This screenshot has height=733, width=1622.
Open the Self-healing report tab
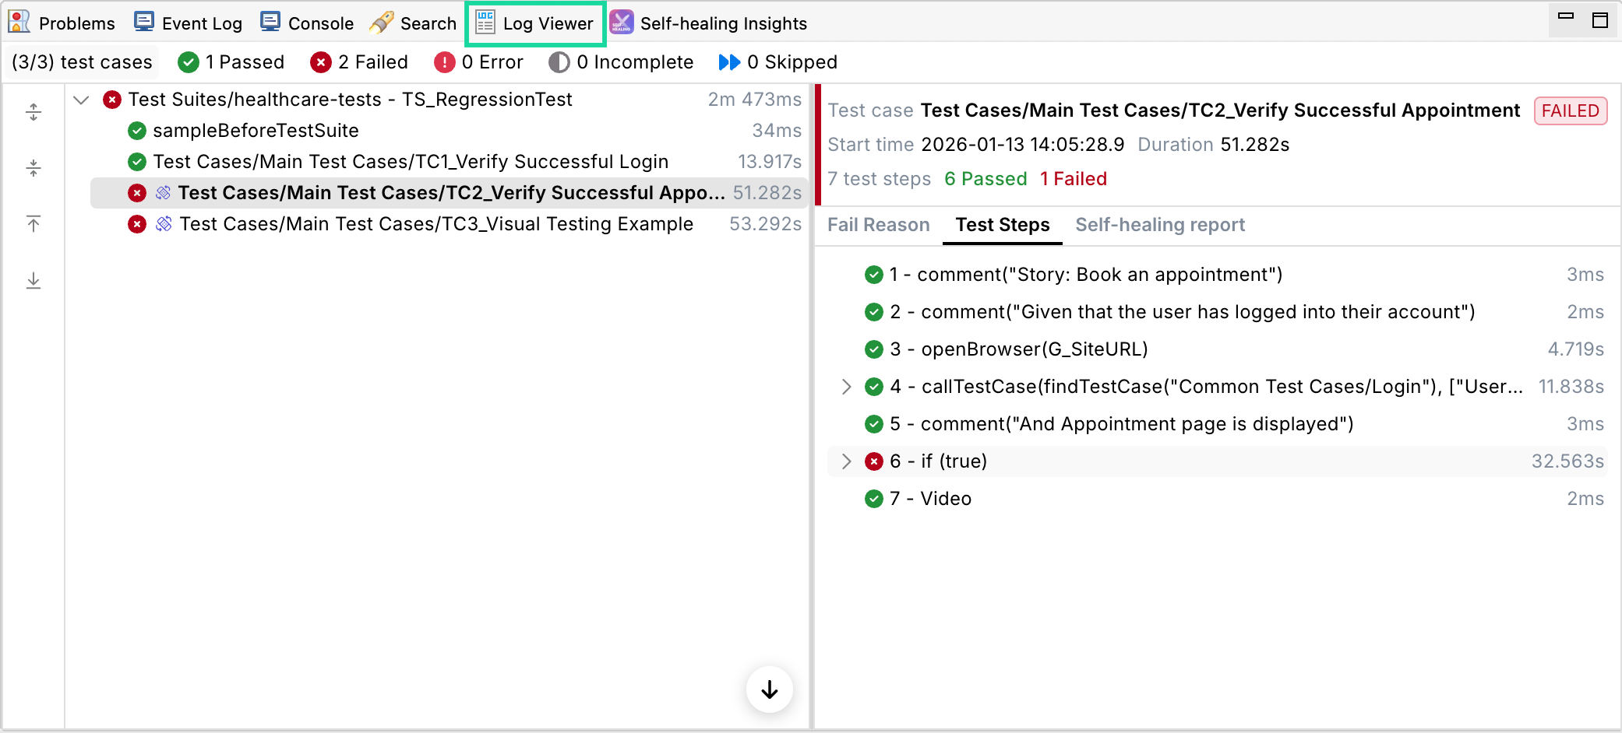[1160, 225]
